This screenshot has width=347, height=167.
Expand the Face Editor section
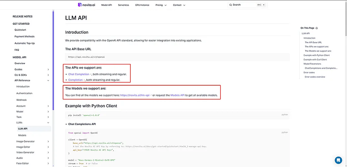click(33, 163)
